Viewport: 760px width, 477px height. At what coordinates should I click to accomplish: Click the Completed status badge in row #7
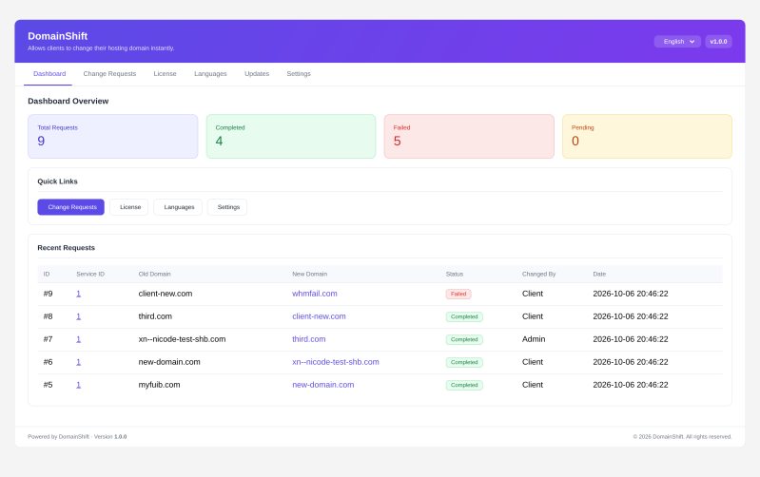464,339
